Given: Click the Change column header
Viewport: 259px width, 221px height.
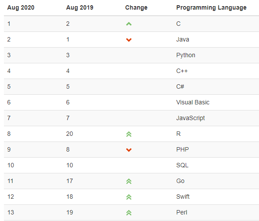Looking at the screenshot, I should click(x=136, y=8).
